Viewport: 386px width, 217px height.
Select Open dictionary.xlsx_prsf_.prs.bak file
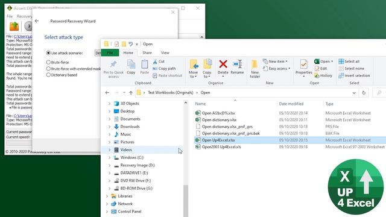231,133
